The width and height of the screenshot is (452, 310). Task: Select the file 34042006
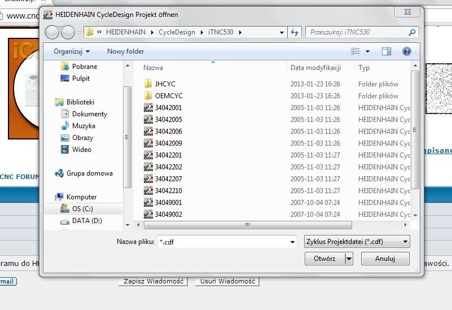163,131
